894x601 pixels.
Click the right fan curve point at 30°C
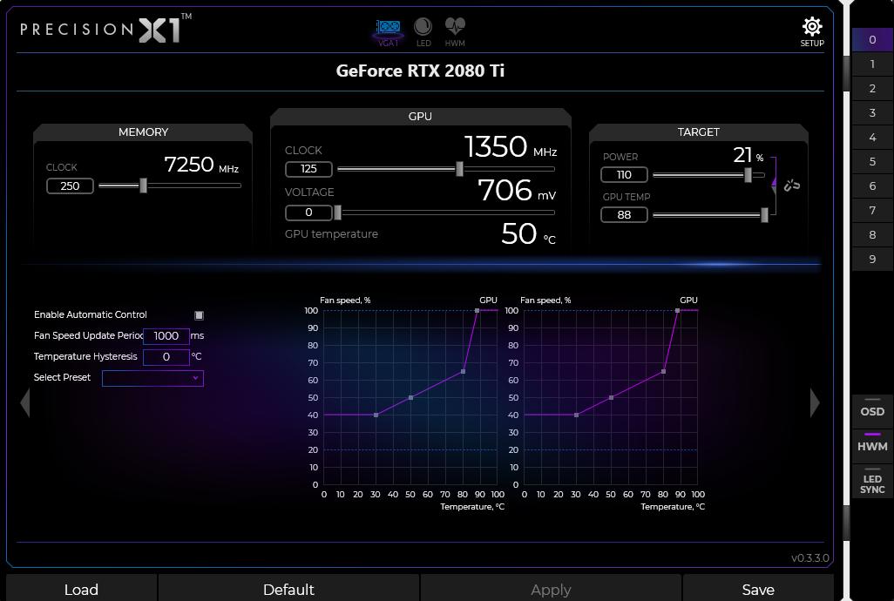(577, 415)
